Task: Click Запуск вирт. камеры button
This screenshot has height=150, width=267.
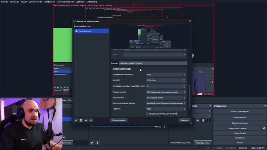Action: coord(237,128)
